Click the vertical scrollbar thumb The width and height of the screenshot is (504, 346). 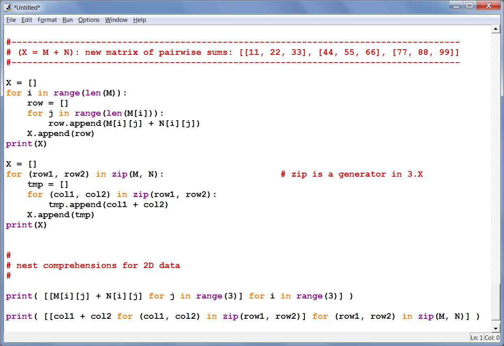click(x=495, y=303)
